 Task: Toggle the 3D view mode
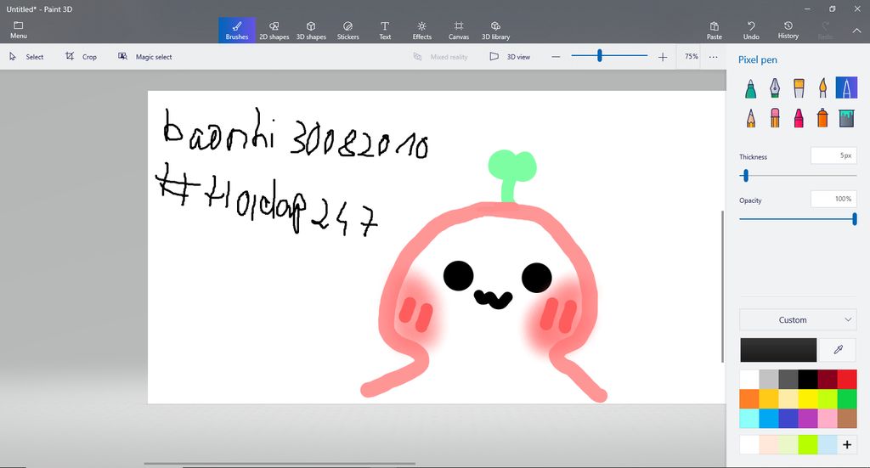(510, 57)
